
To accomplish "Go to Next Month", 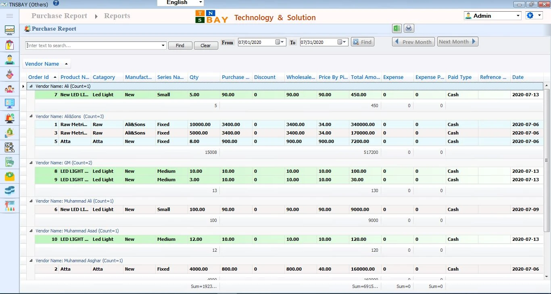I will (x=457, y=41).
